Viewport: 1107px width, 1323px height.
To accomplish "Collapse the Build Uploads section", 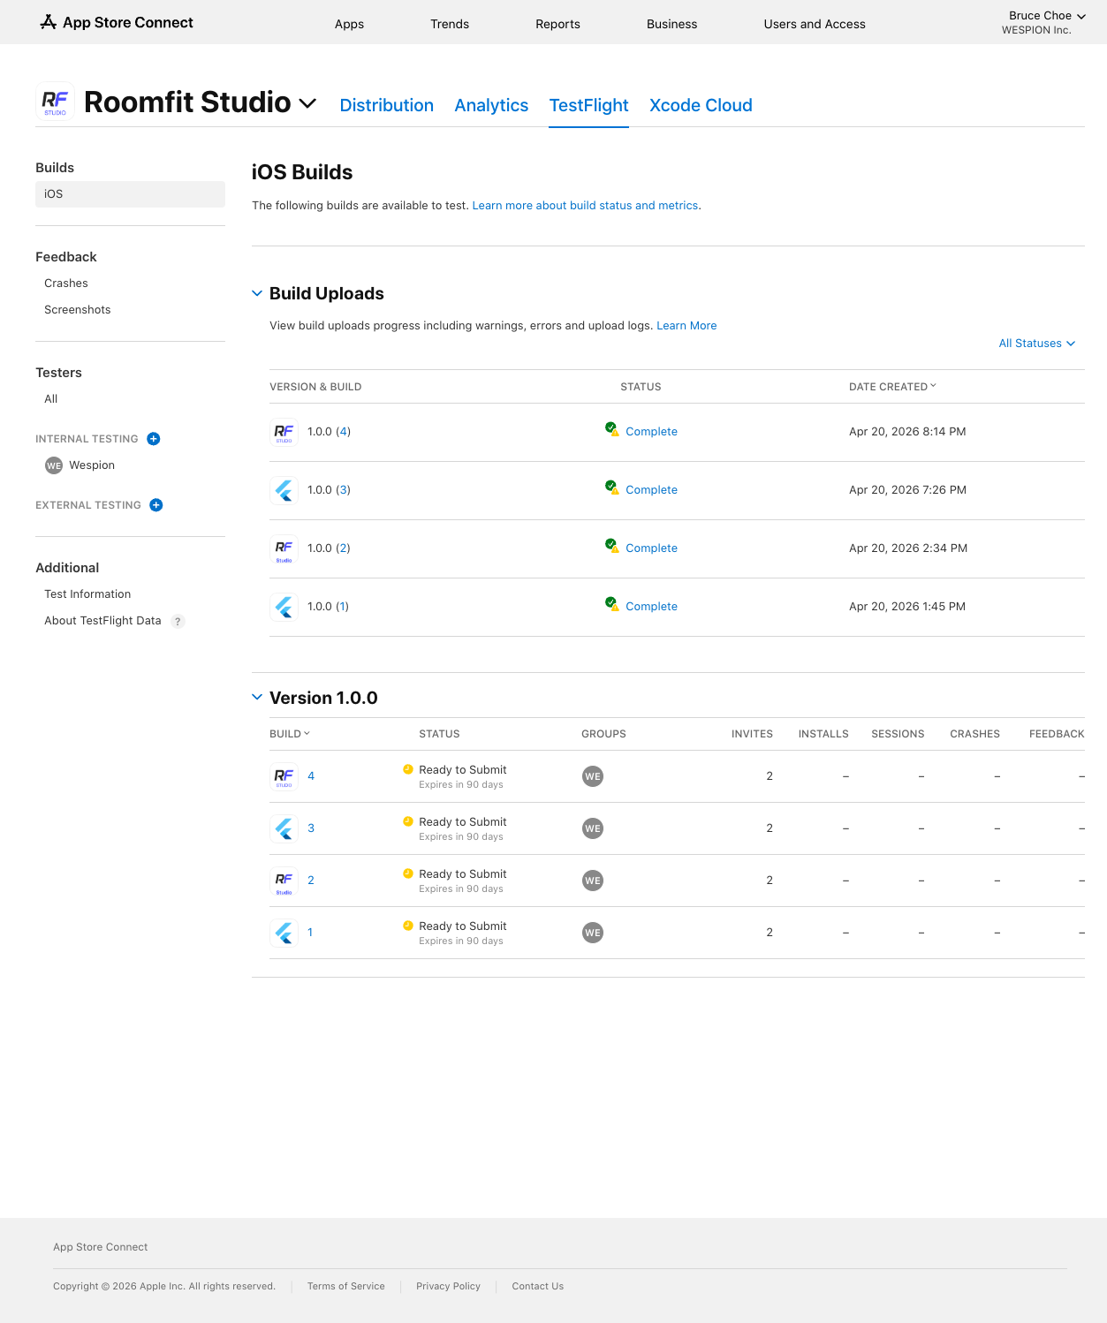I will point(257,293).
